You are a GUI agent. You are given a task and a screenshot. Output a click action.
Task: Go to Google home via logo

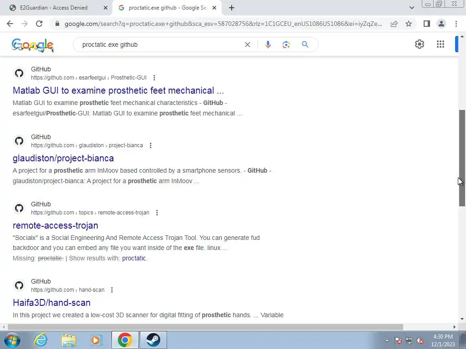33,45
